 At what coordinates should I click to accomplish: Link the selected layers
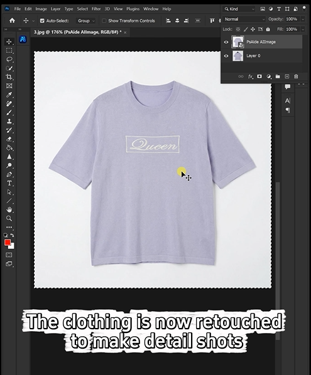coord(241,77)
